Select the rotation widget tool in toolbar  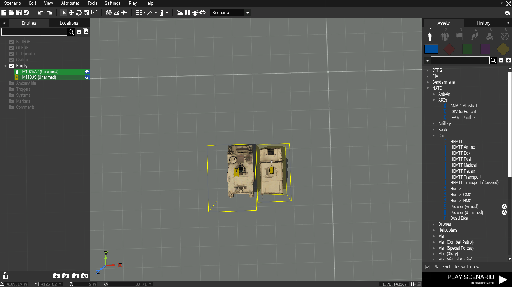(79, 13)
